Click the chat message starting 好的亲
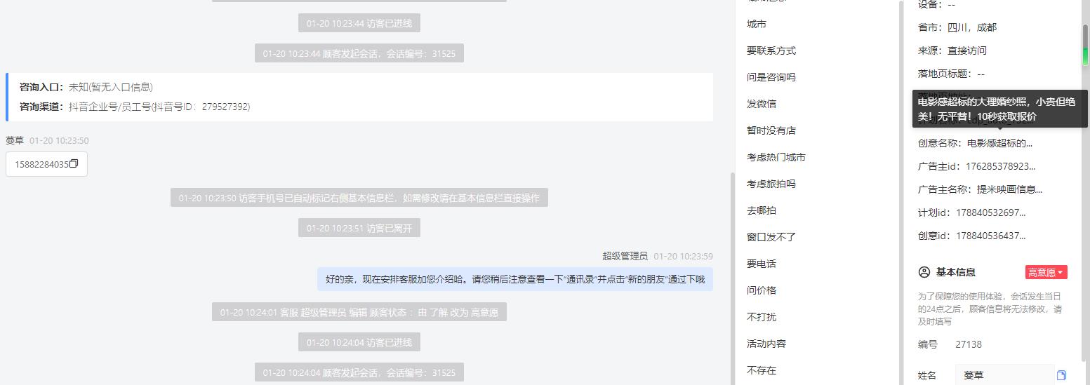Image resolution: width=1090 pixels, height=385 pixels. coord(515,279)
